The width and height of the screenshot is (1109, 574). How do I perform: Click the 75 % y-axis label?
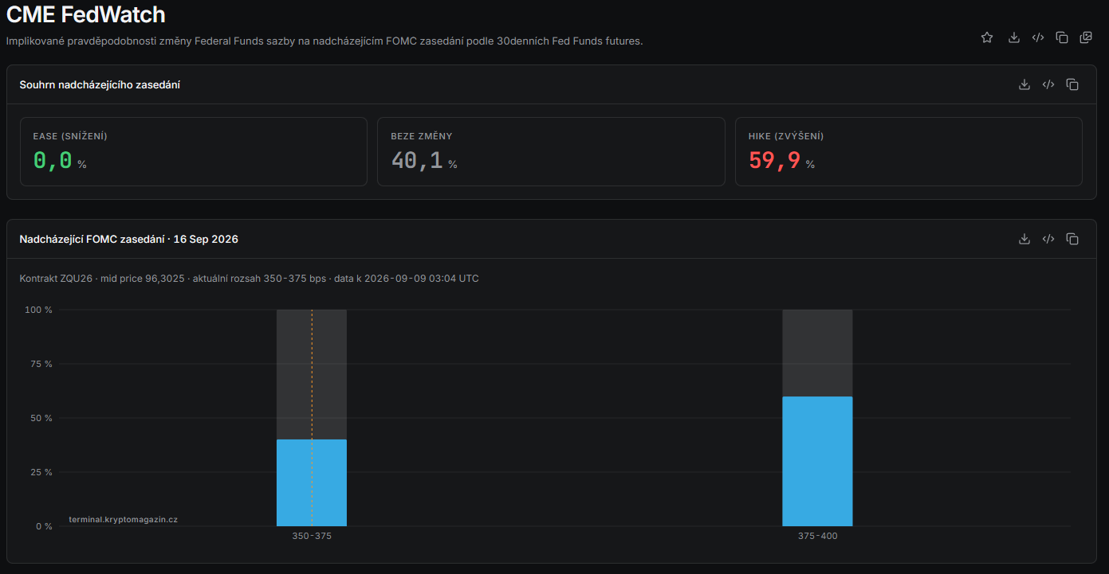point(41,364)
